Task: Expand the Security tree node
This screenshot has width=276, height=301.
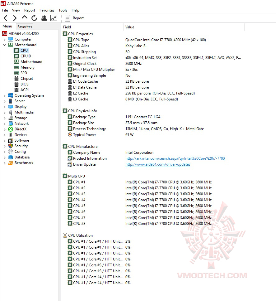Action: click(4, 146)
